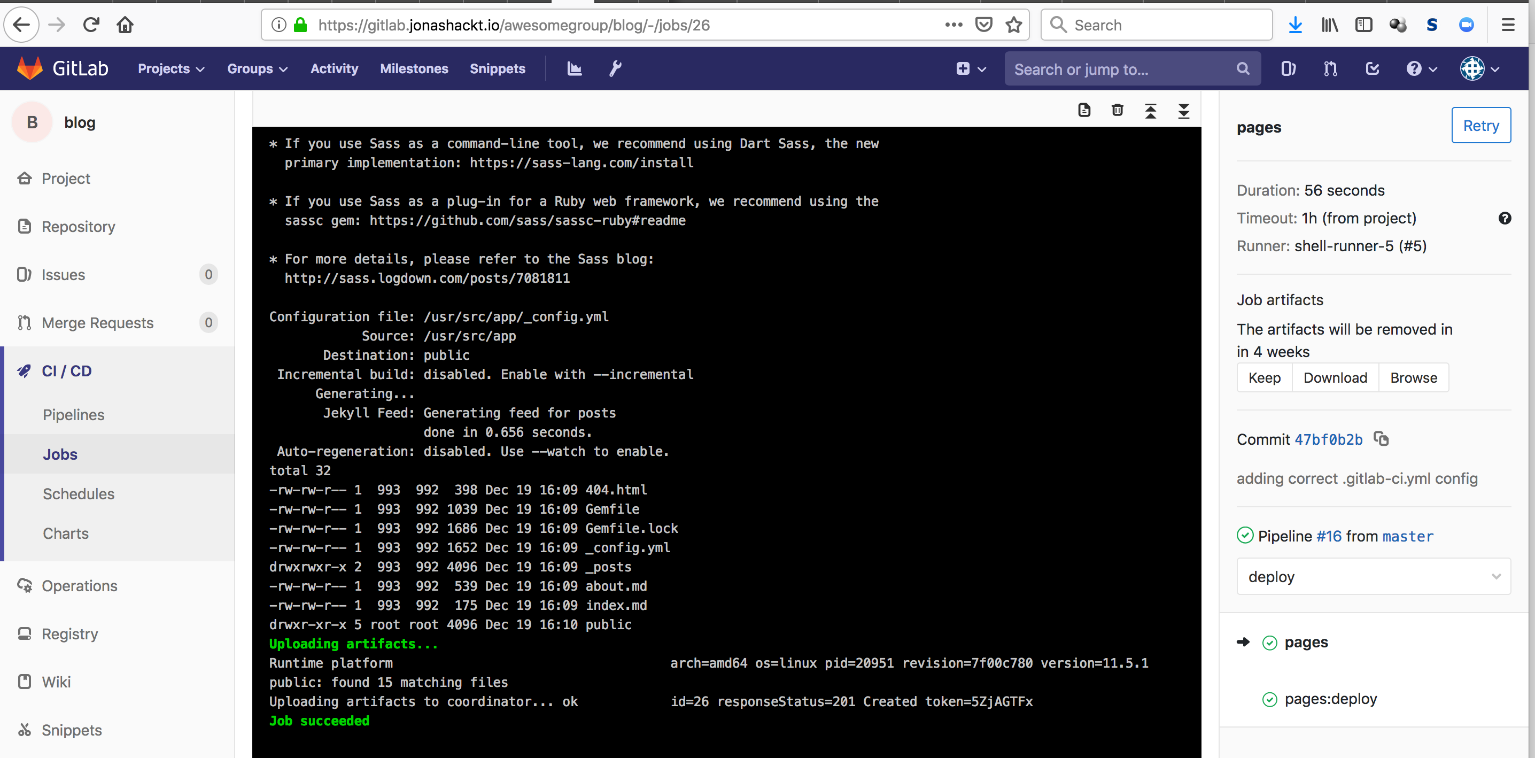Click the show raw job log icon
The width and height of the screenshot is (1535, 758).
1084,110
